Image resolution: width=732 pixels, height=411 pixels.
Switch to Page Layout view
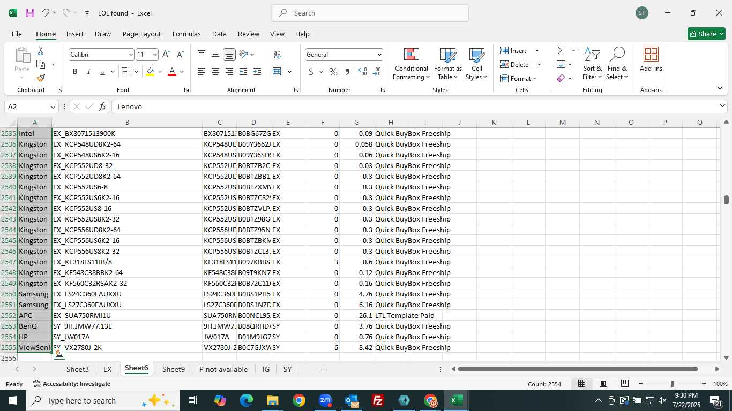603,384
